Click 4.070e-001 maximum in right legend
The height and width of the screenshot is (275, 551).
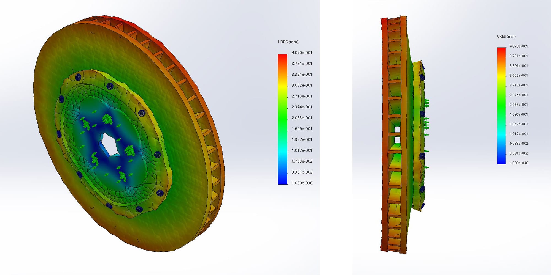coord(519,46)
